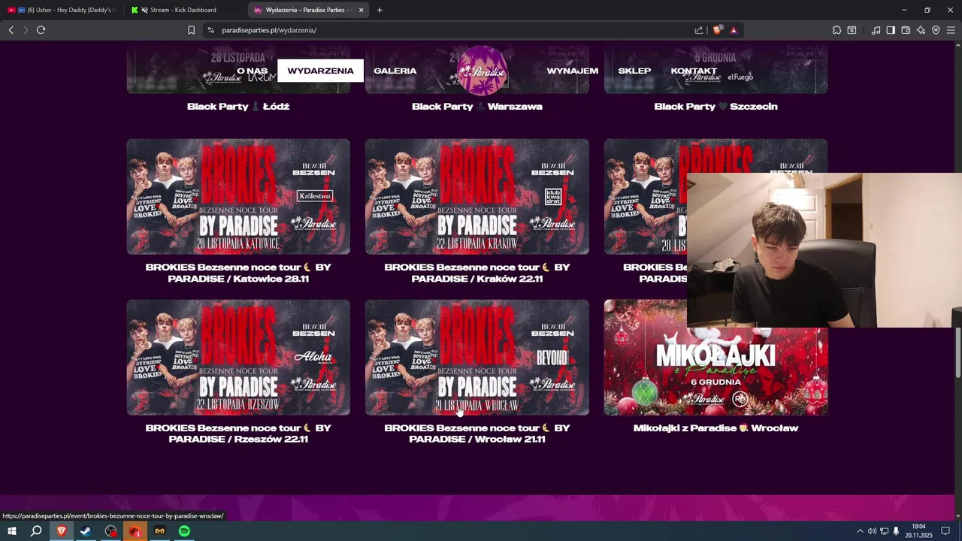Click the microphone tray icon
The image size is (962, 541).
tap(897, 531)
